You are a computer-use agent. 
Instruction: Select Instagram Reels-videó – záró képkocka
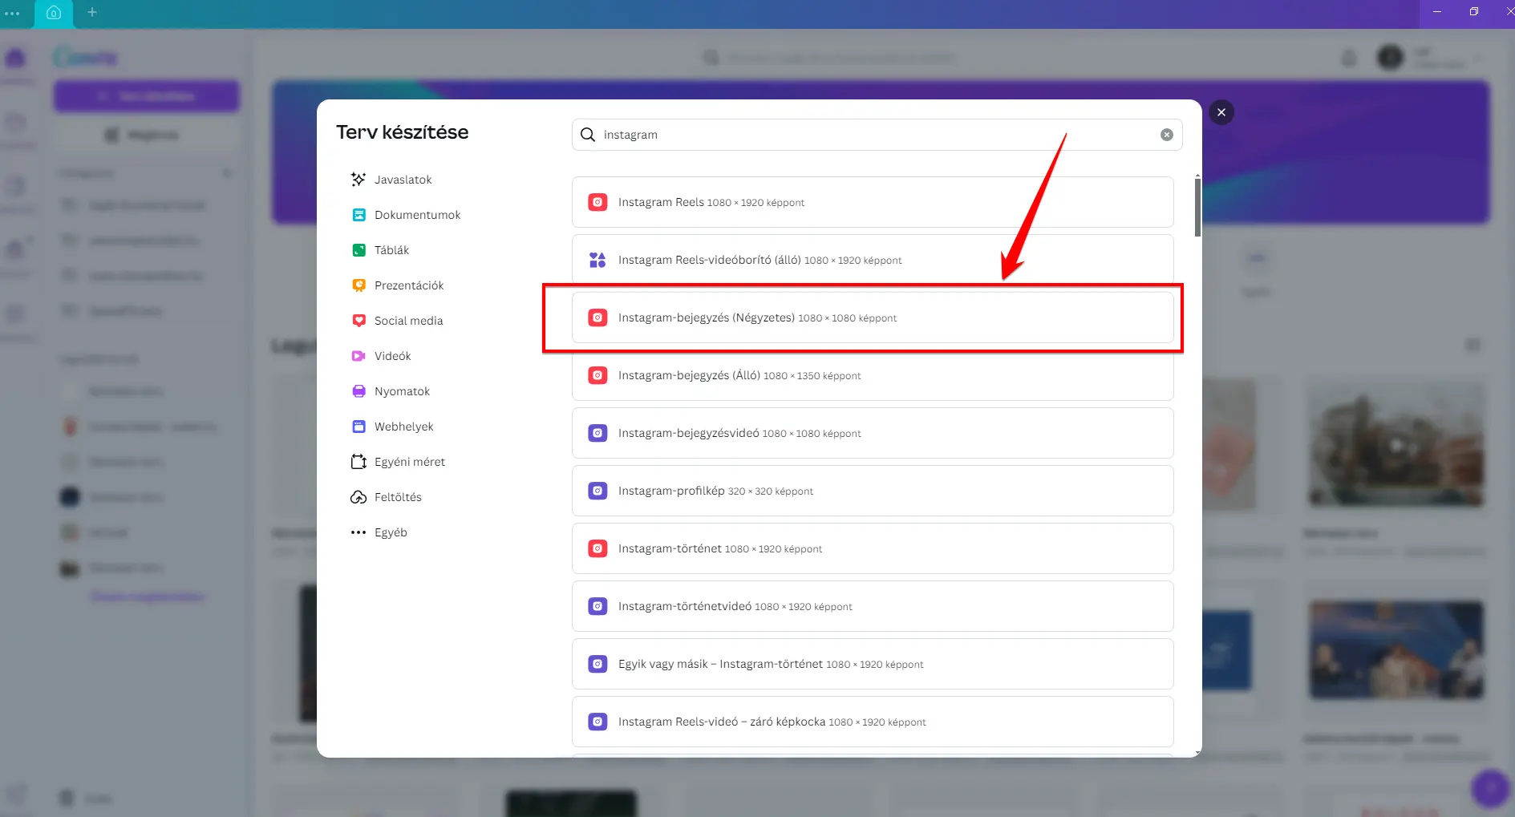(x=873, y=722)
